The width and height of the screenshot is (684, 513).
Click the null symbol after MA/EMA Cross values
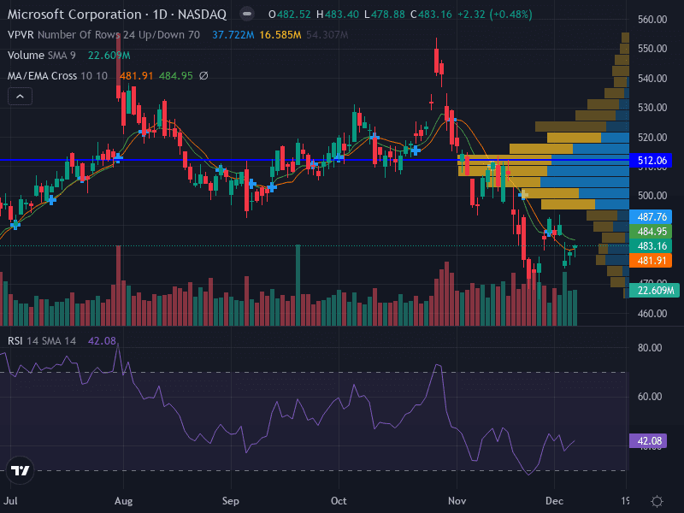coord(203,76)
